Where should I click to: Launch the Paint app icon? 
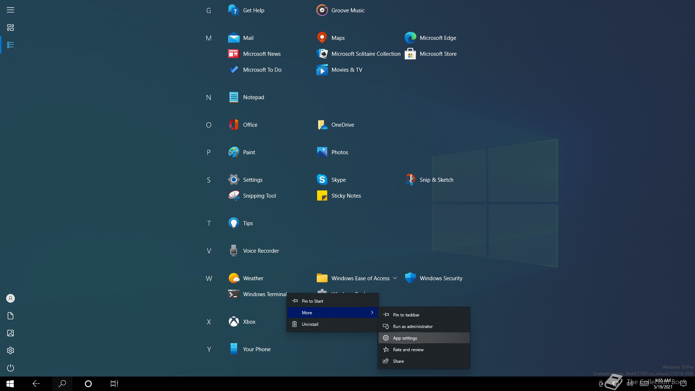coord(233,152)
